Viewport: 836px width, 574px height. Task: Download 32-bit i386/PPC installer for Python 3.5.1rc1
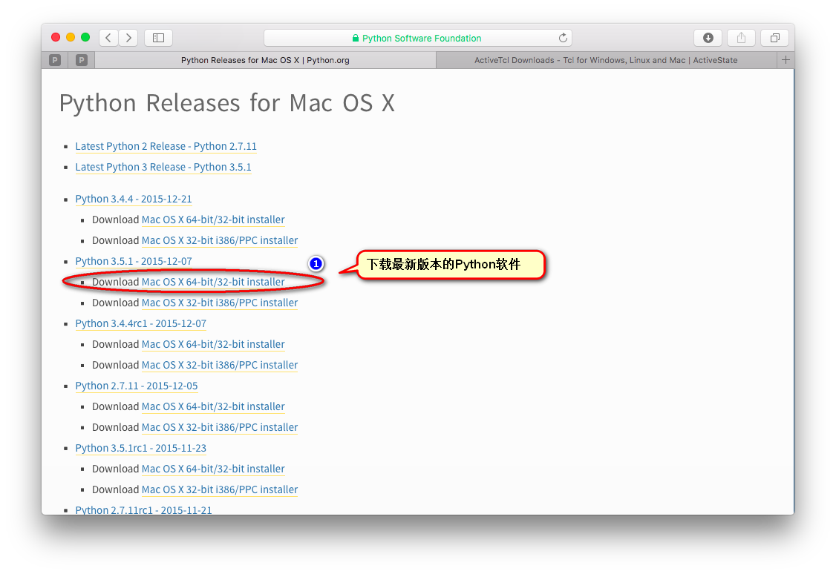coord(220,490)
